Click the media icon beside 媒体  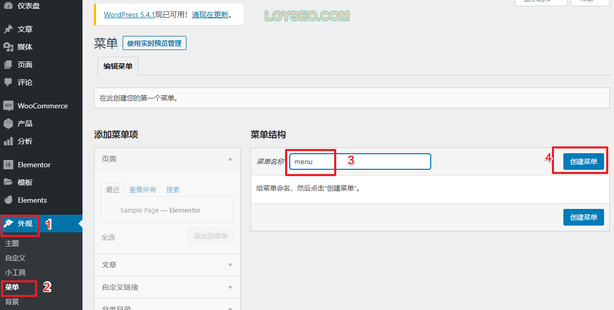click(8, 47)
